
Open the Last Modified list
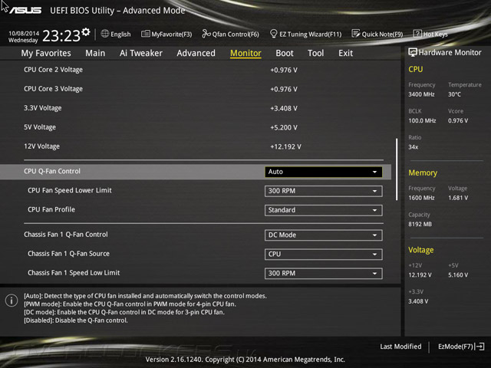(x=400, y=347)
